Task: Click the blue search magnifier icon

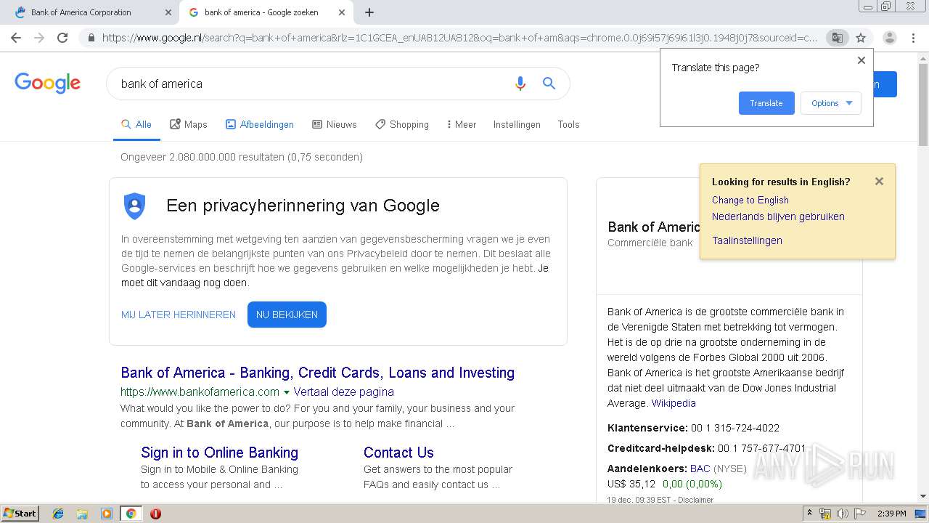Action: 549,84
